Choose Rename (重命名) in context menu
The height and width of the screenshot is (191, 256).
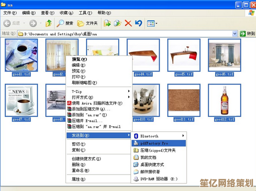[99, 170]
